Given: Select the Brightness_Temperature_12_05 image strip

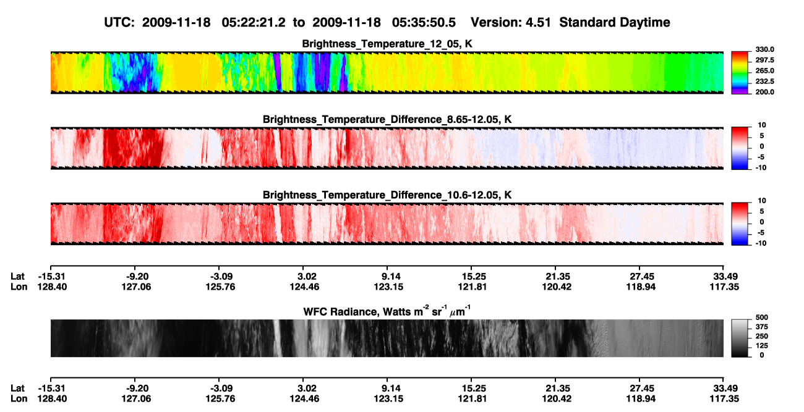Looking at the screenshot, I should click(x=387, y=72).
